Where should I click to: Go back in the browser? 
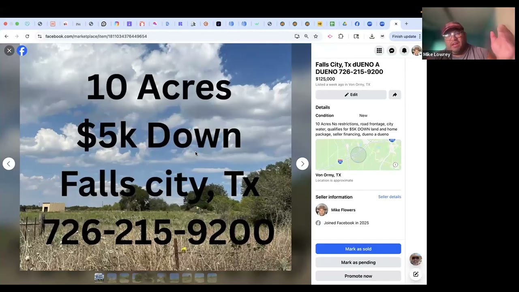(6, 36)
